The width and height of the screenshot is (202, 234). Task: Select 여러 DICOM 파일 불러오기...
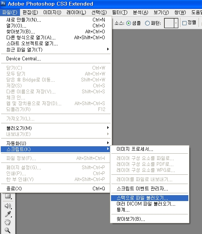coord(150,204)
